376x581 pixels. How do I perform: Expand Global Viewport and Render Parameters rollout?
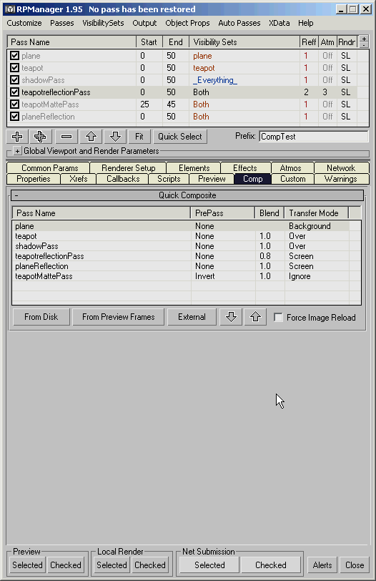tap(17, 151)
